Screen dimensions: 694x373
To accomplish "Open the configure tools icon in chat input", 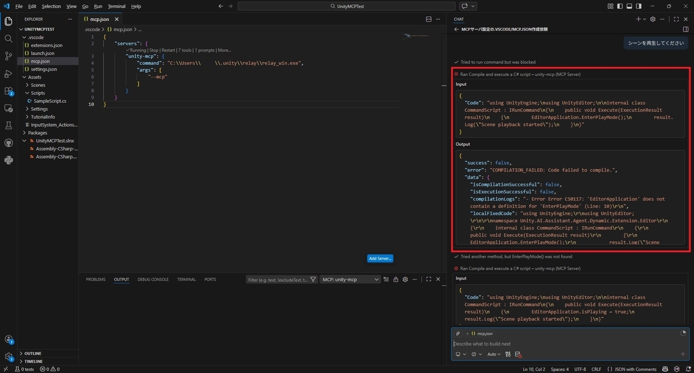I will (508, 354).
